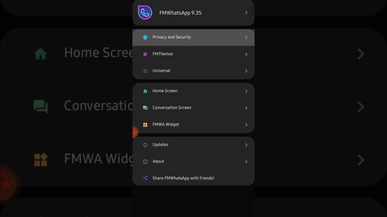
Task: Open chevron on Privacy and Security row
Action: tap(246, 37)
